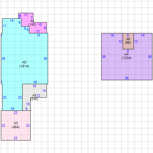The image size is (153, 153).
Task: Select the A0 (1814) area label
Action: tap(24, 64)
